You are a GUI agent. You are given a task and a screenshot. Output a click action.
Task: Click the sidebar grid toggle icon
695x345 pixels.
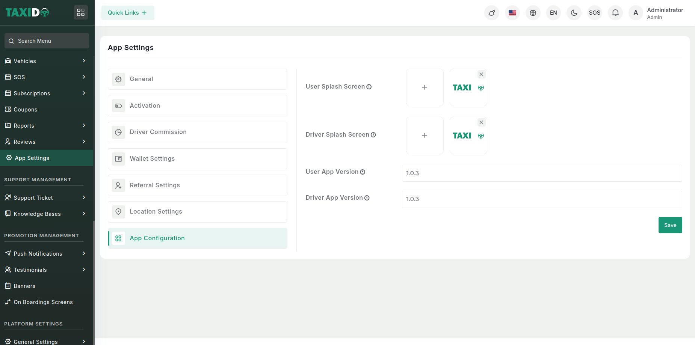tap(81, 12)
